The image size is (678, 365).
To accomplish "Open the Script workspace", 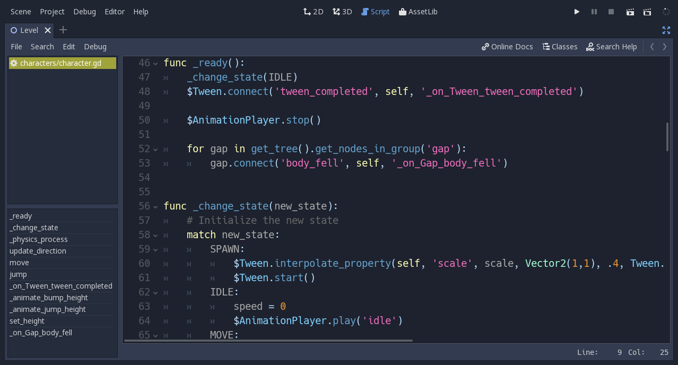I will click(x=375, y=12).
